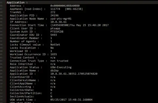Click node name ypd-pts-mgr01
158x103 pixels.
coord(61,19)
